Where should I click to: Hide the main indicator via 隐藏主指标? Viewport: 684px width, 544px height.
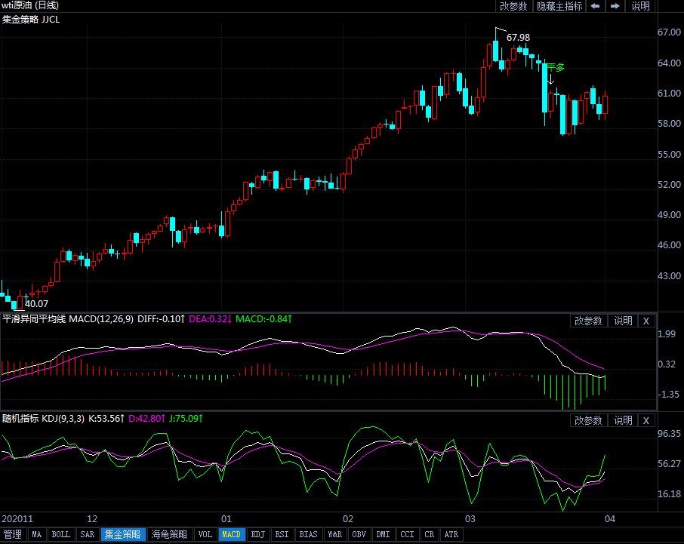click(559, 6)
